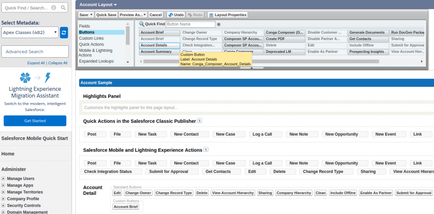Image resolution: width=434 pixels, height=214 pixels.
Task: Click the Get Started button
Action: 35,121
